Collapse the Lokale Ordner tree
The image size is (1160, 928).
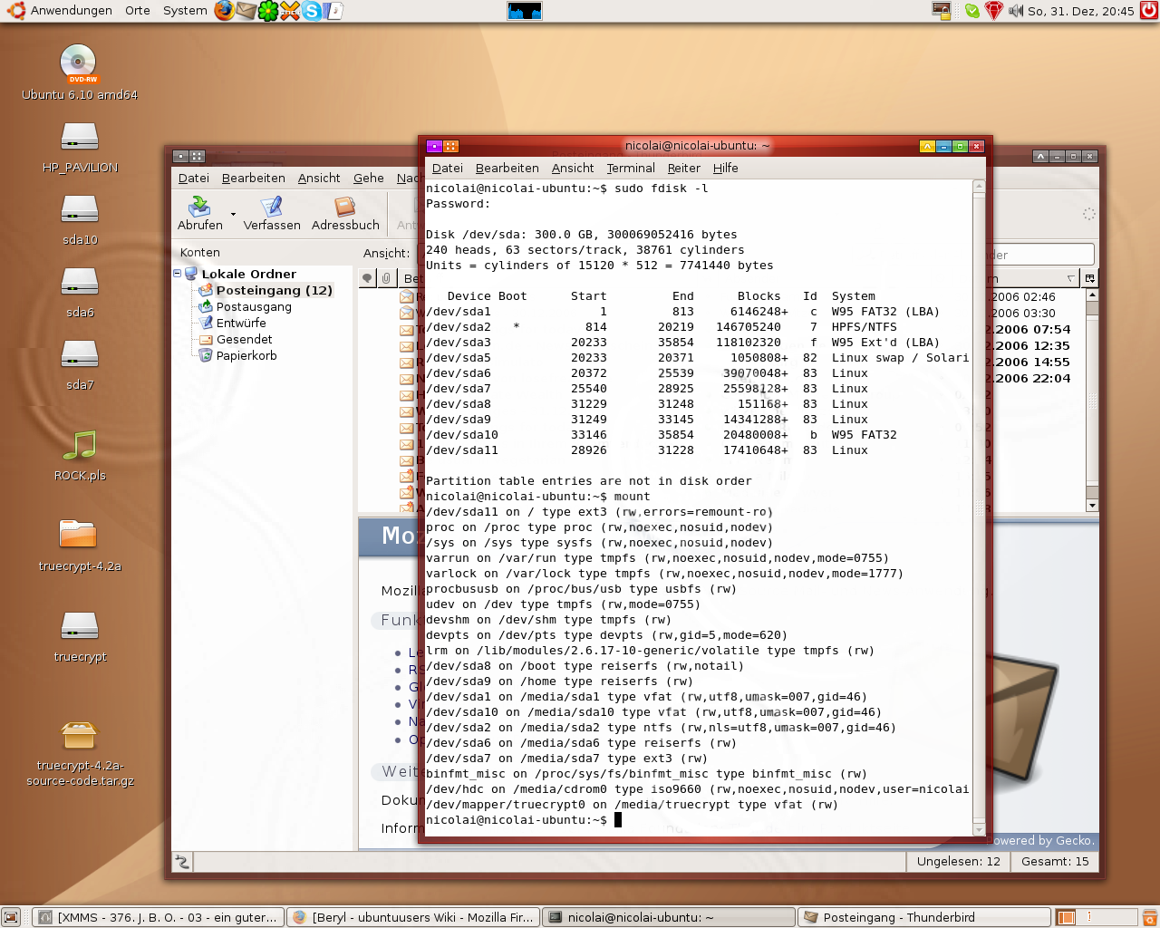[178, 274]
